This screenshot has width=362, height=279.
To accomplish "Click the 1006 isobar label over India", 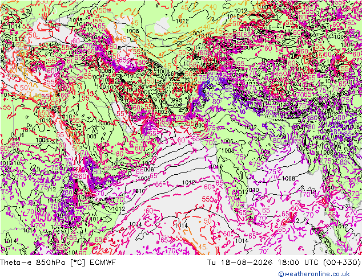I will click(x=227, y=141).
